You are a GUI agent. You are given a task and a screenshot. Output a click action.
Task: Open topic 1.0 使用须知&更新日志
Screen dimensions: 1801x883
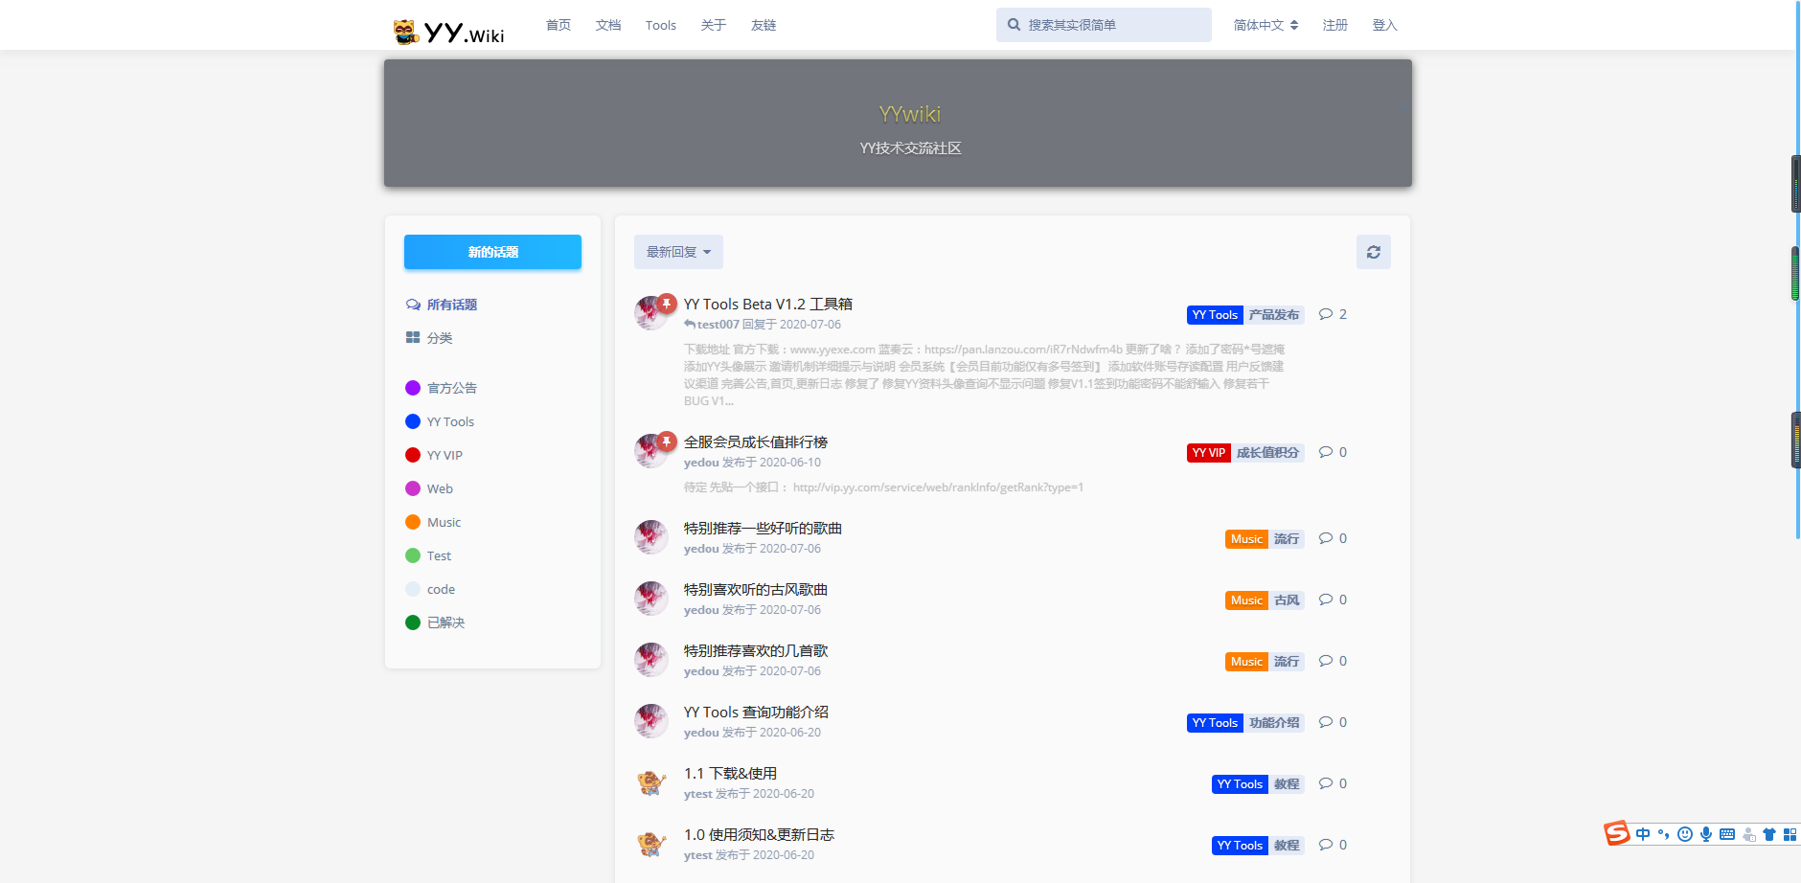(x=759, y=834)
